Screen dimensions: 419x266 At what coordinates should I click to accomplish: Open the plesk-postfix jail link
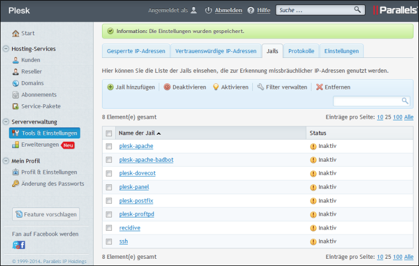coord(136,201)
